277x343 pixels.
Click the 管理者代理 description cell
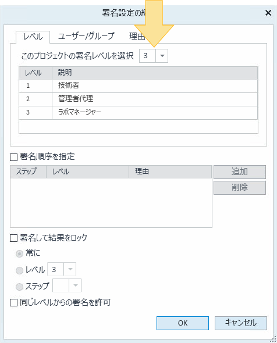pos(155,99)
